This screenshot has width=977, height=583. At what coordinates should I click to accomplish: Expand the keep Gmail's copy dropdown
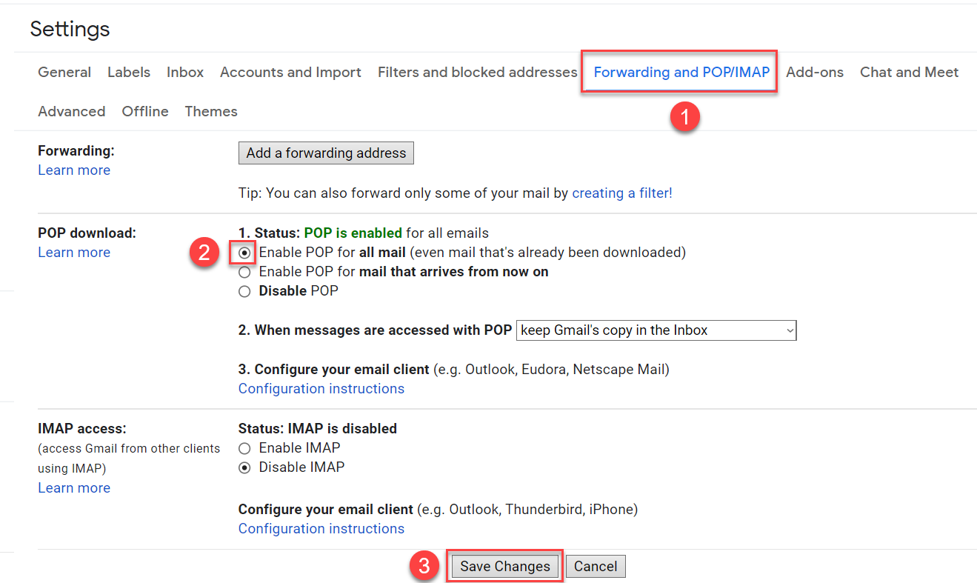coord(656,330)
